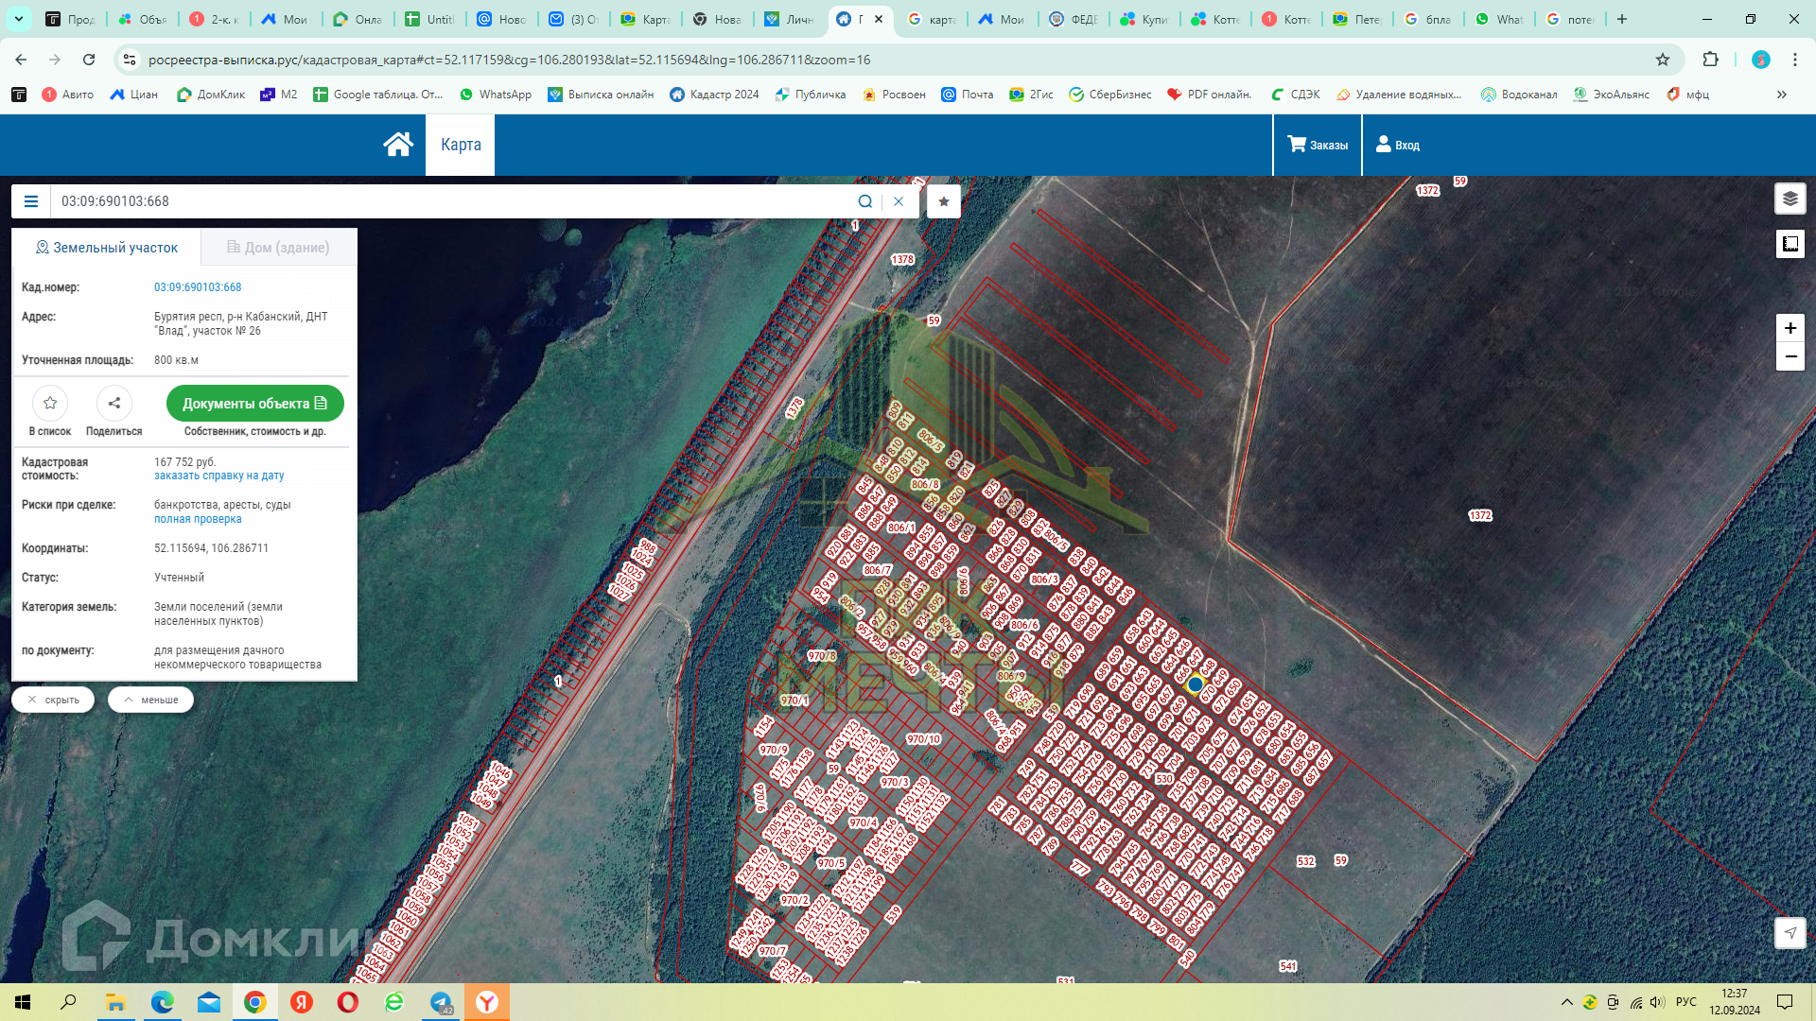Click the magnifier search icon
The image size is (1816, 1021).
pos(864,201)
